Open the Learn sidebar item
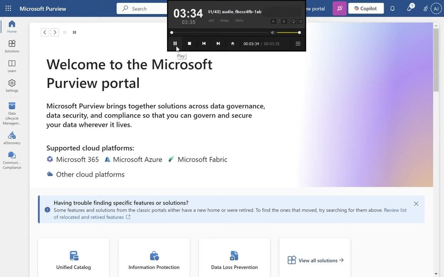Screen dimensions: 444x277 click(12, 66)
